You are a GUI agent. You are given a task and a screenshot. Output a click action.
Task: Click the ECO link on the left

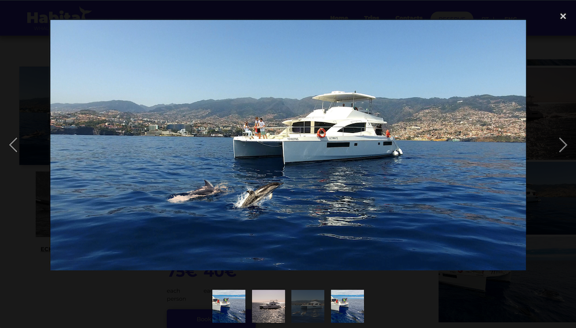46,249
